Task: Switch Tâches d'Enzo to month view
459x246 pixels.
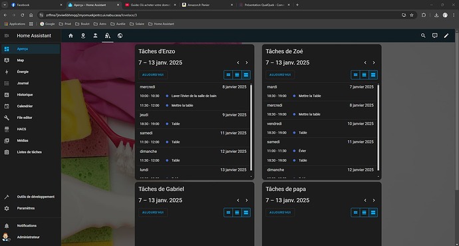Action: (228, 75)
